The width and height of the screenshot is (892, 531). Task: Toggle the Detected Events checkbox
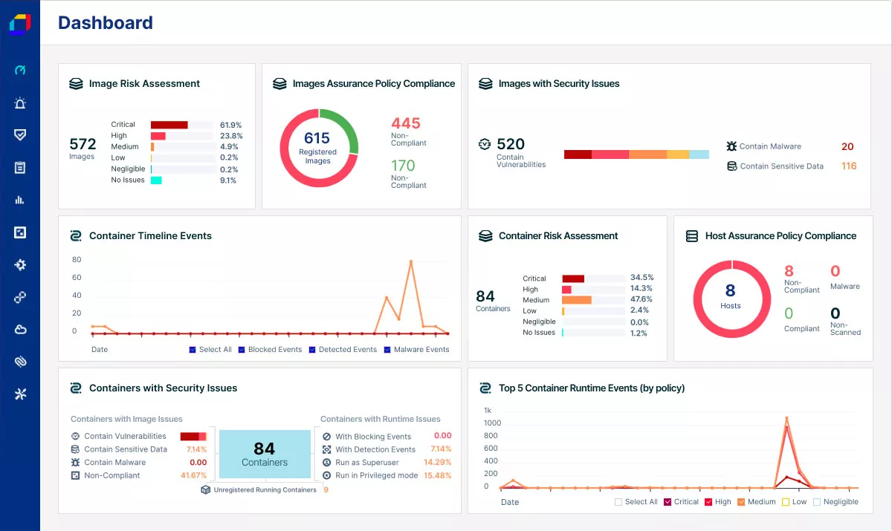(313, 350)
